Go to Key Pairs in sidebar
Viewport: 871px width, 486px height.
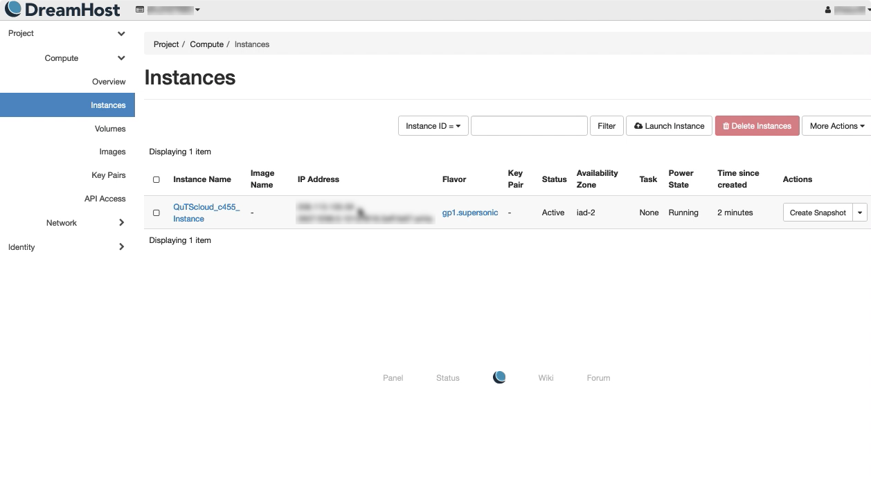[x=108, y=175]
